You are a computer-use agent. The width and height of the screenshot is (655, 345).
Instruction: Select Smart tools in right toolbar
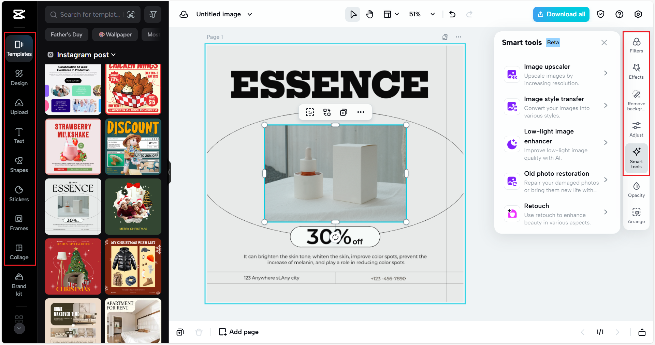coord(636,158)
